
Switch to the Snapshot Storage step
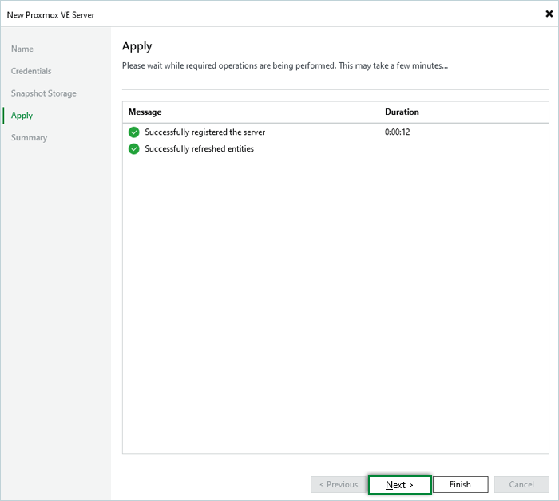point(44,94)
